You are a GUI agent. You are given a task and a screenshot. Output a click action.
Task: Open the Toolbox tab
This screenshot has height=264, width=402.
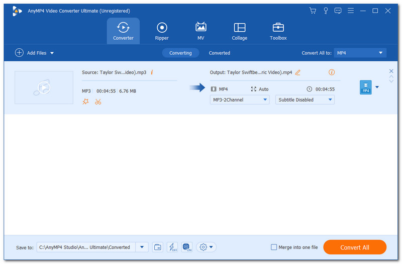(278, 31)
